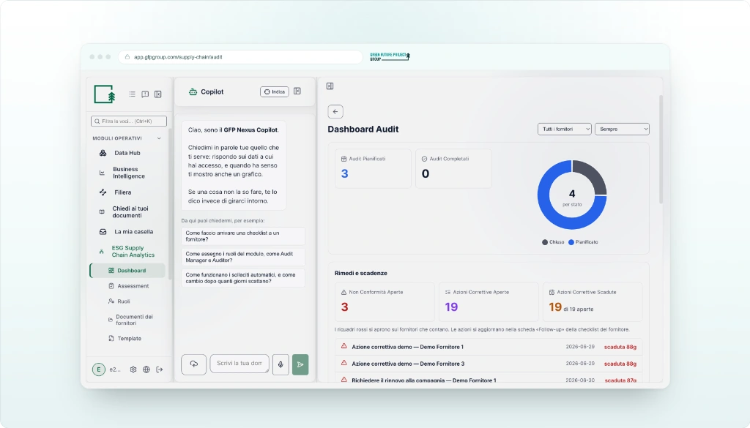Click the Copilot robot icon
The width and height of the screenshot is (750, 428).
tap(193, 91)
